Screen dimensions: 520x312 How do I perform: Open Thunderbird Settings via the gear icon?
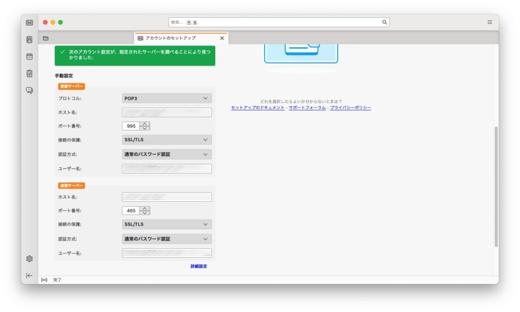29,259
